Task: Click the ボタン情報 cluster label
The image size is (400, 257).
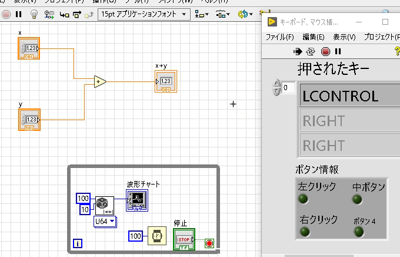Action: 317,169
